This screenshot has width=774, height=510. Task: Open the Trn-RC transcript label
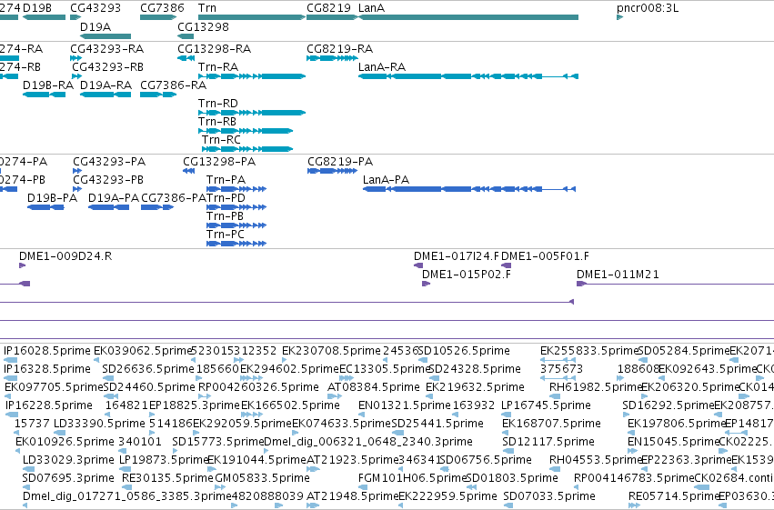pyautogui.click(x=221, y=140)
